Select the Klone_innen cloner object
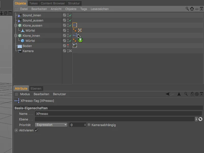Image resolution: width=204 pixels, height=153 pixels. pos(31,35)
